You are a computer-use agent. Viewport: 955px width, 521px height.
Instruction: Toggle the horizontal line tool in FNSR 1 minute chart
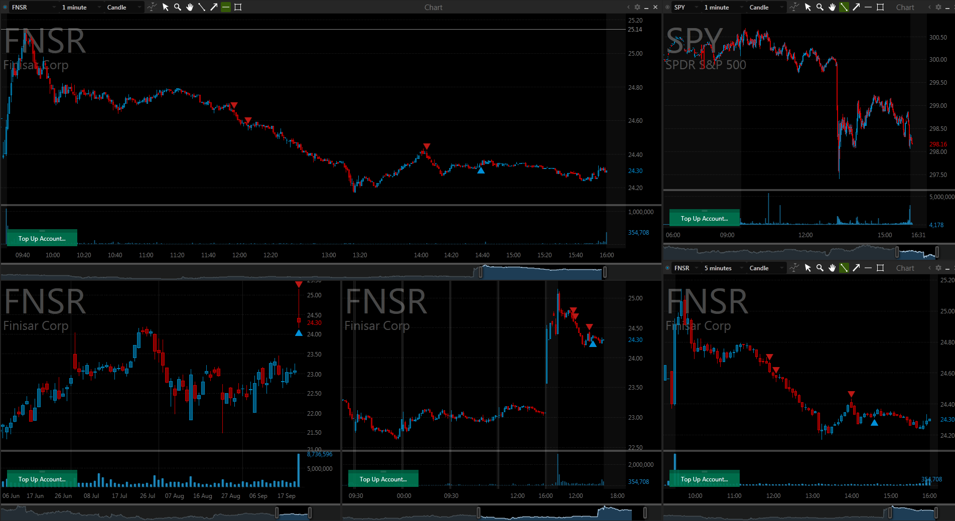226,7
